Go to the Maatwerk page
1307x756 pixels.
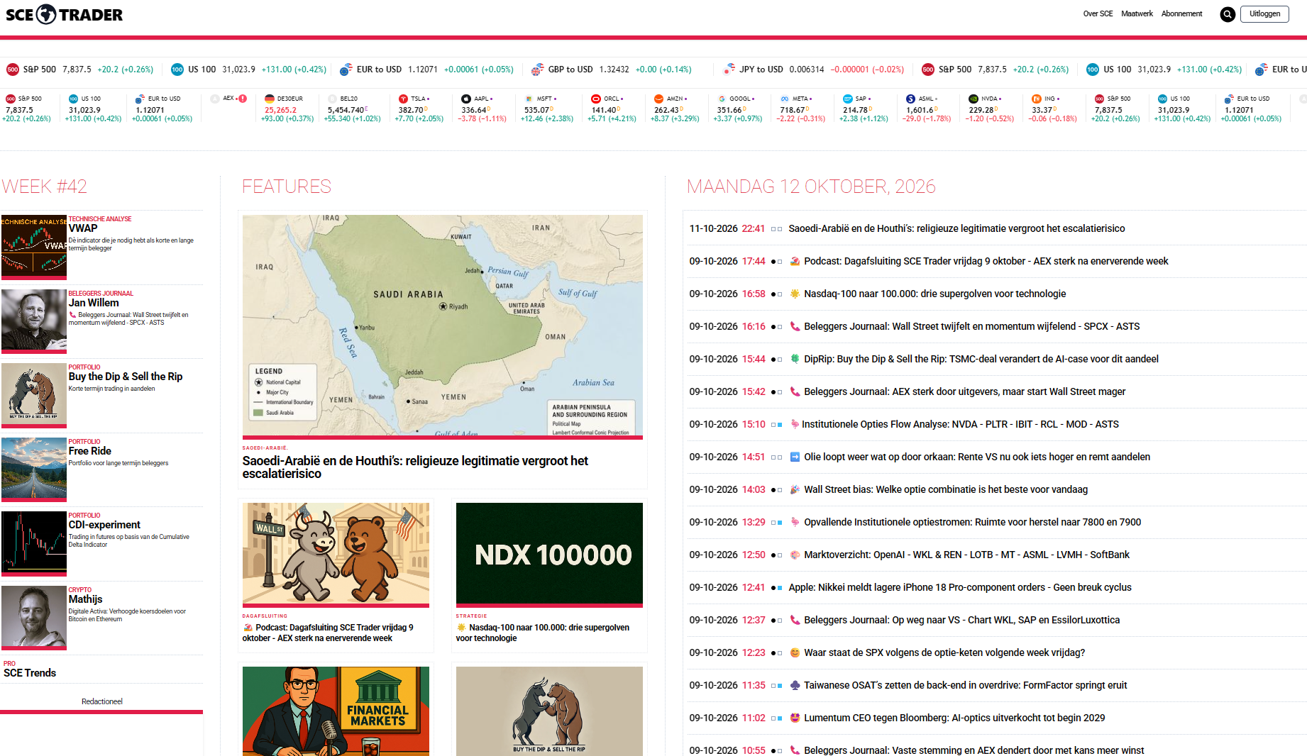1137,13
